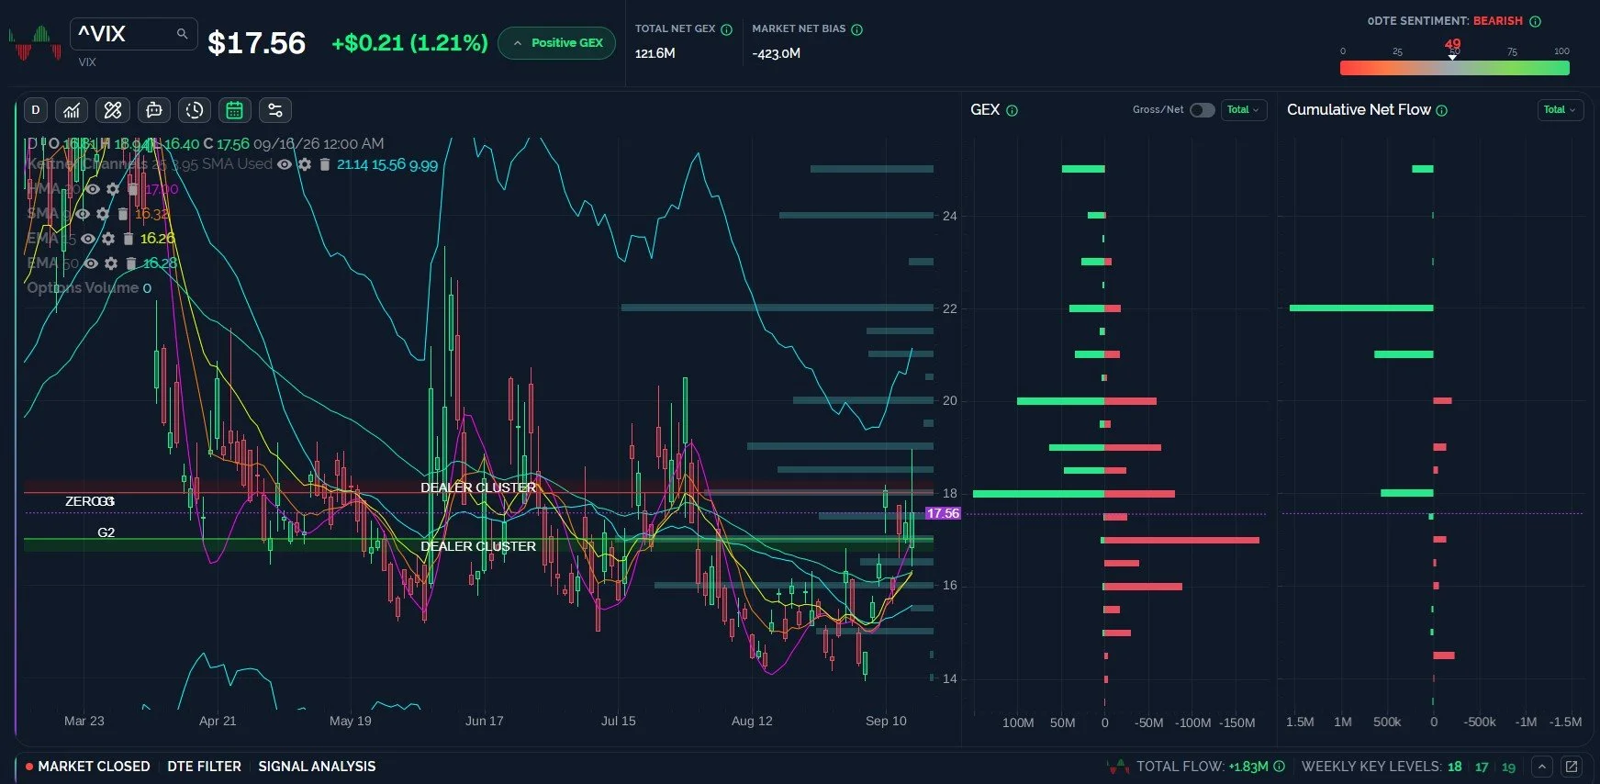
Task: Open chart in new window icon
Action: tap(1572, 767)
